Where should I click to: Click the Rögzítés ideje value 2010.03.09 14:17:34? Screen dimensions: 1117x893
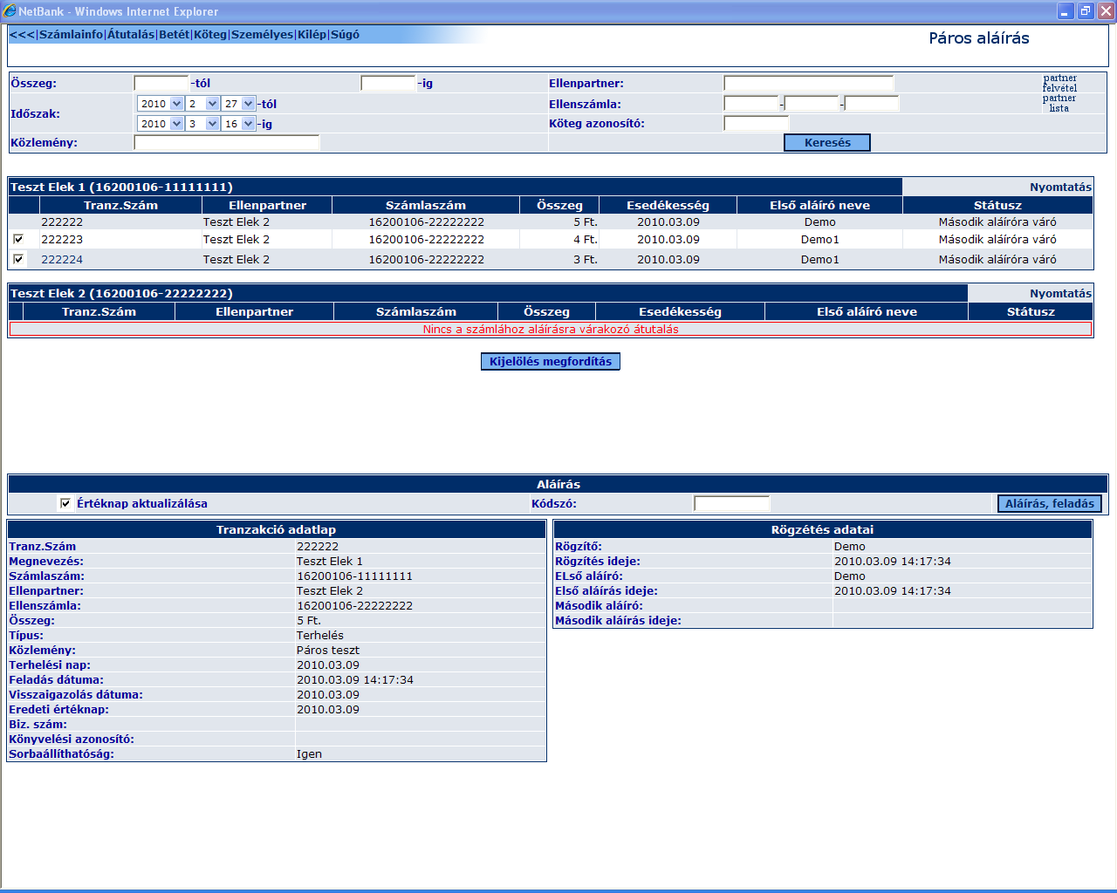click(893, 561)
